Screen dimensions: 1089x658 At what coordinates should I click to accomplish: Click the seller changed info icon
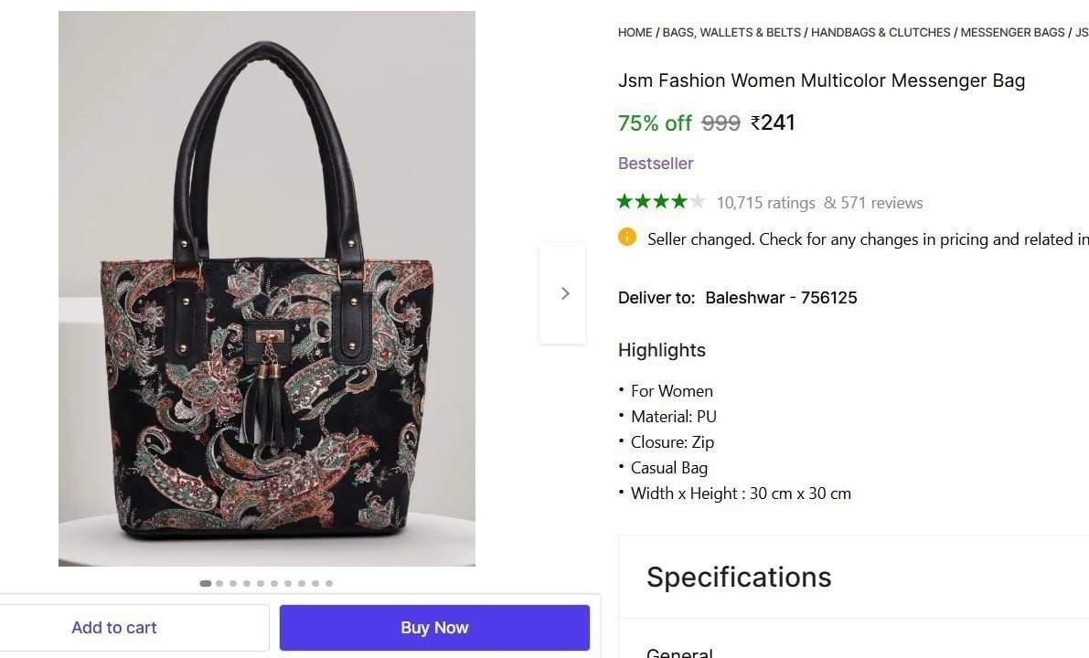click(x=627, y=239)
